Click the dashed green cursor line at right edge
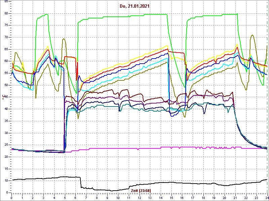269x201 pixels. [267, 100]
